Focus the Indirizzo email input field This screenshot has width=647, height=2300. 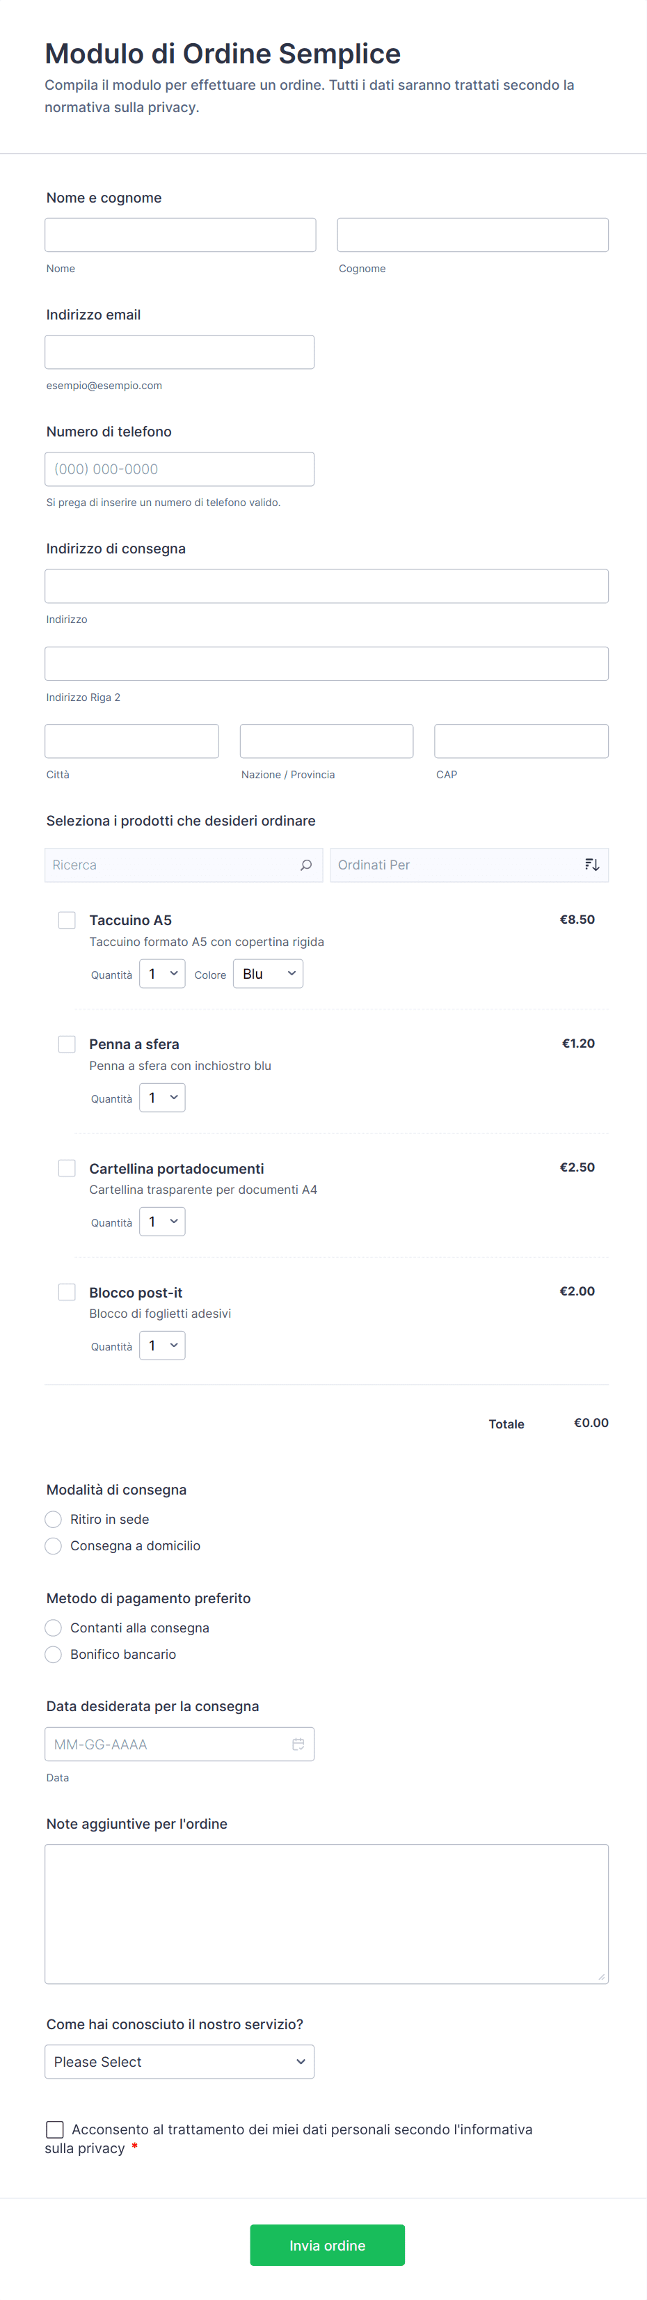point(179,352)
